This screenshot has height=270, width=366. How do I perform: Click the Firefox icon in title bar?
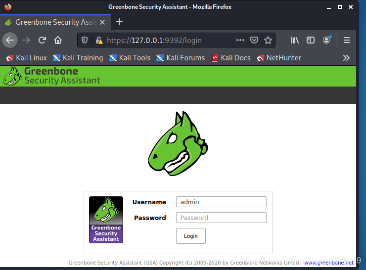(8, 7)
